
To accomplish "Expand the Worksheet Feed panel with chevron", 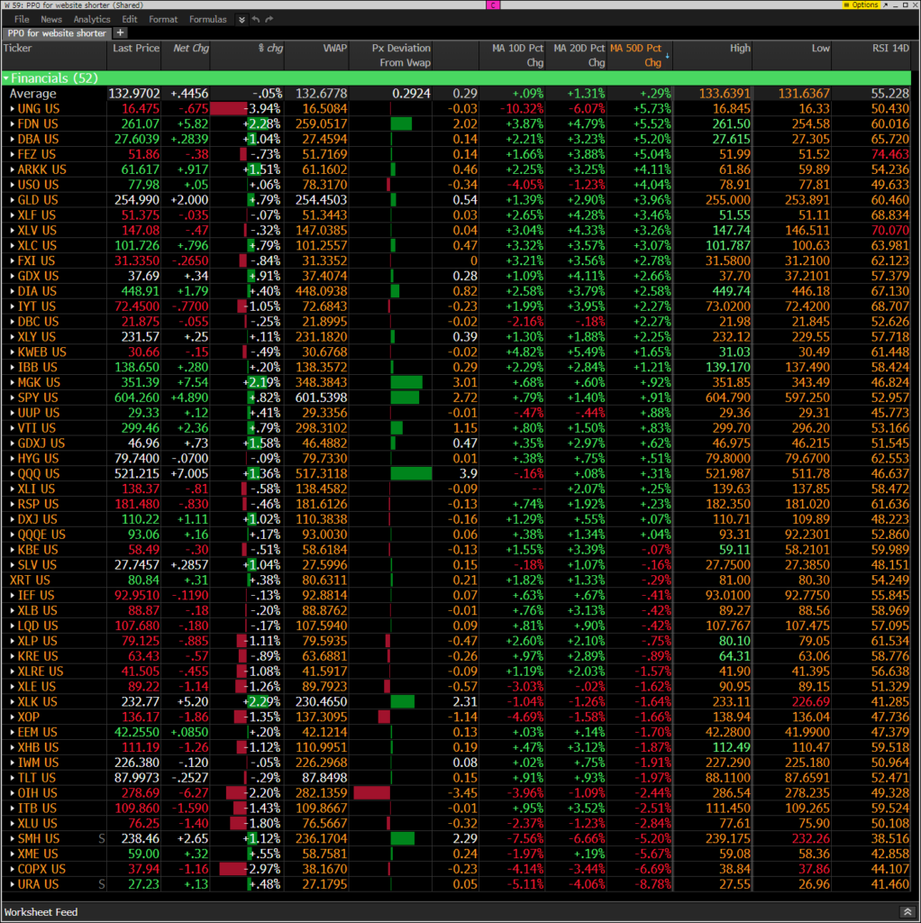I will click(907, 912).
